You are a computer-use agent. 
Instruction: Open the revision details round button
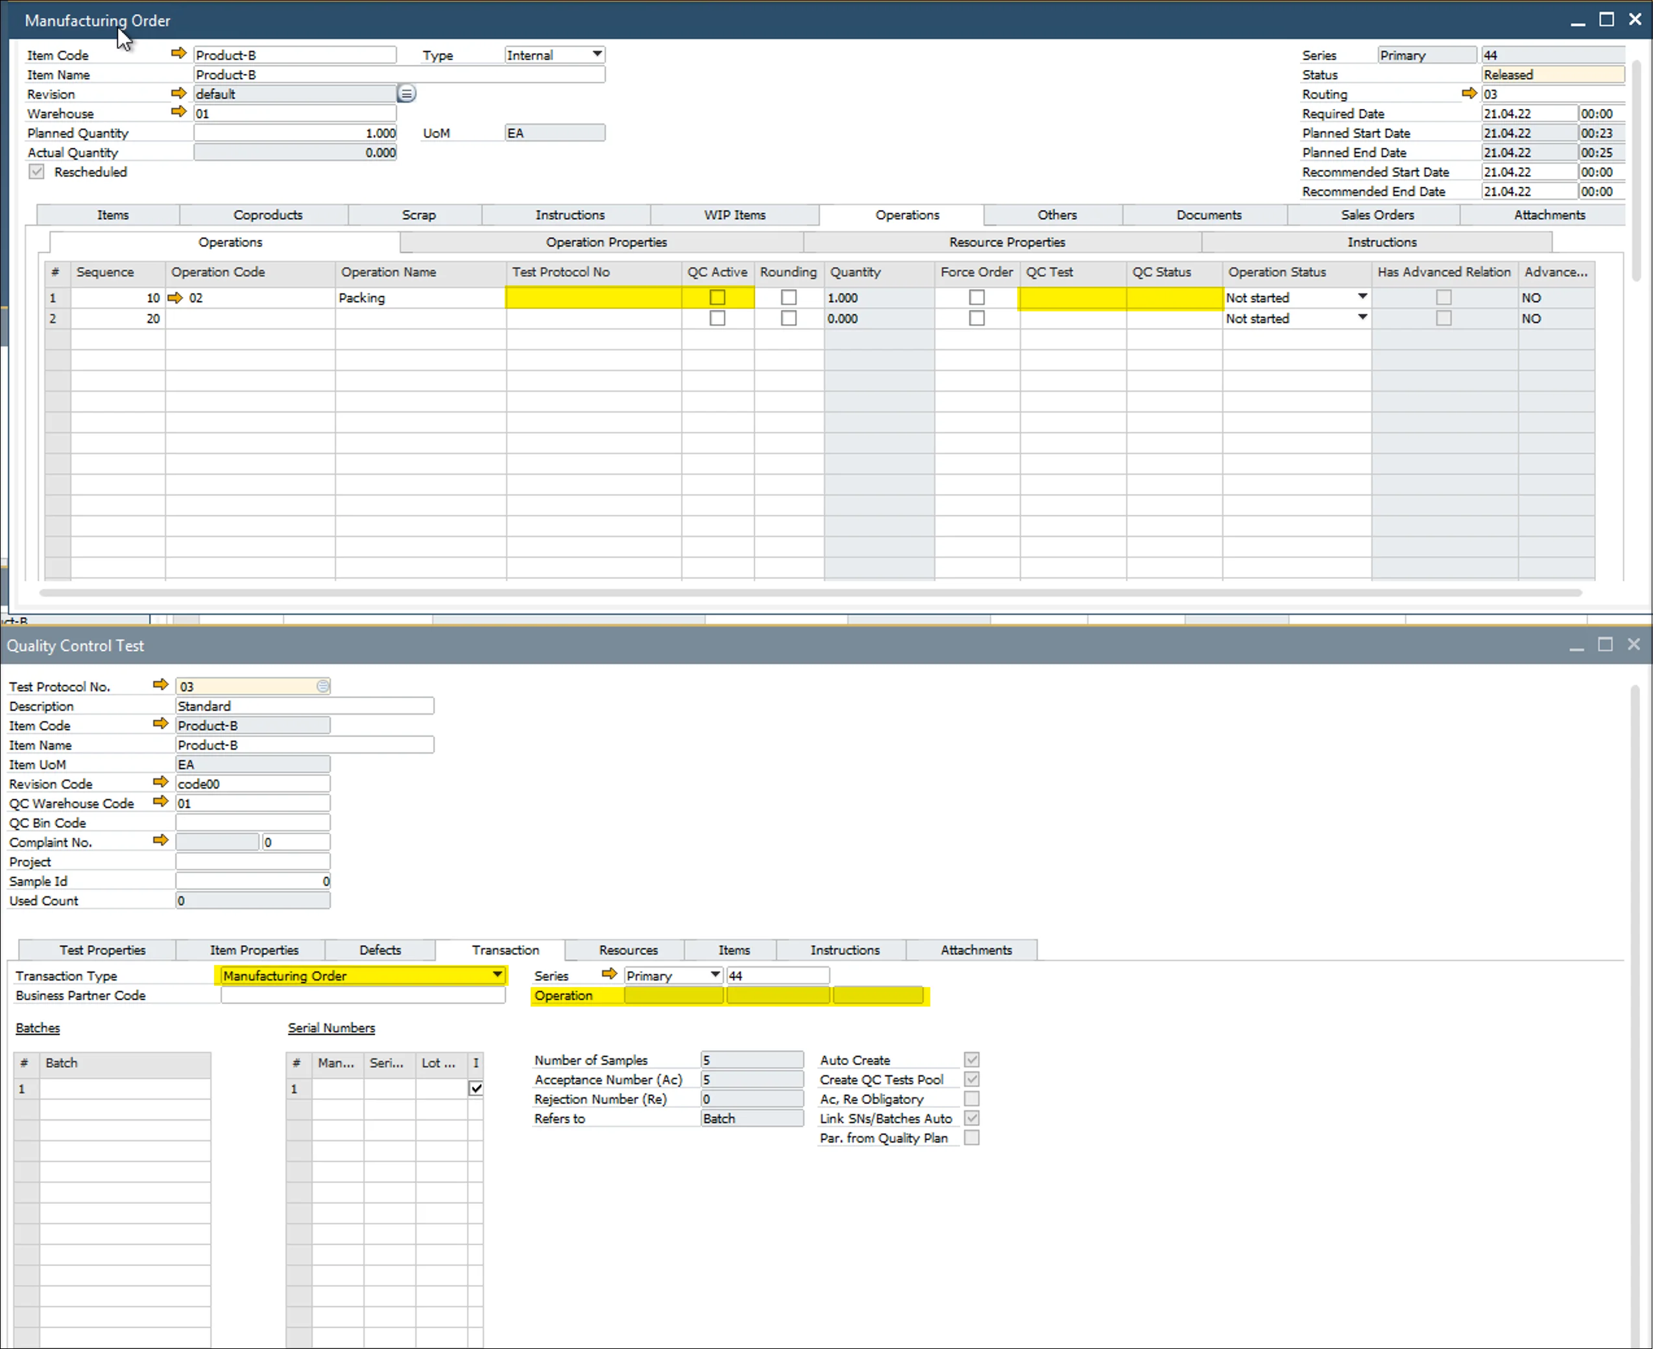tap(407, 94)
